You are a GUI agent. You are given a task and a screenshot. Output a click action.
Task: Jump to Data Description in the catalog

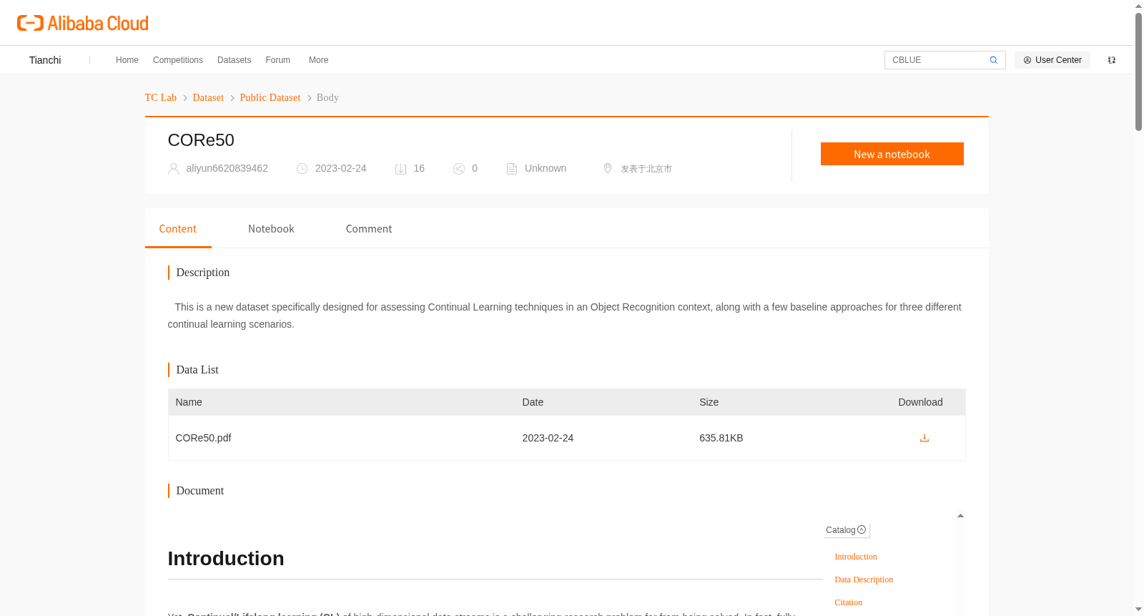click(x=864, y=580)
